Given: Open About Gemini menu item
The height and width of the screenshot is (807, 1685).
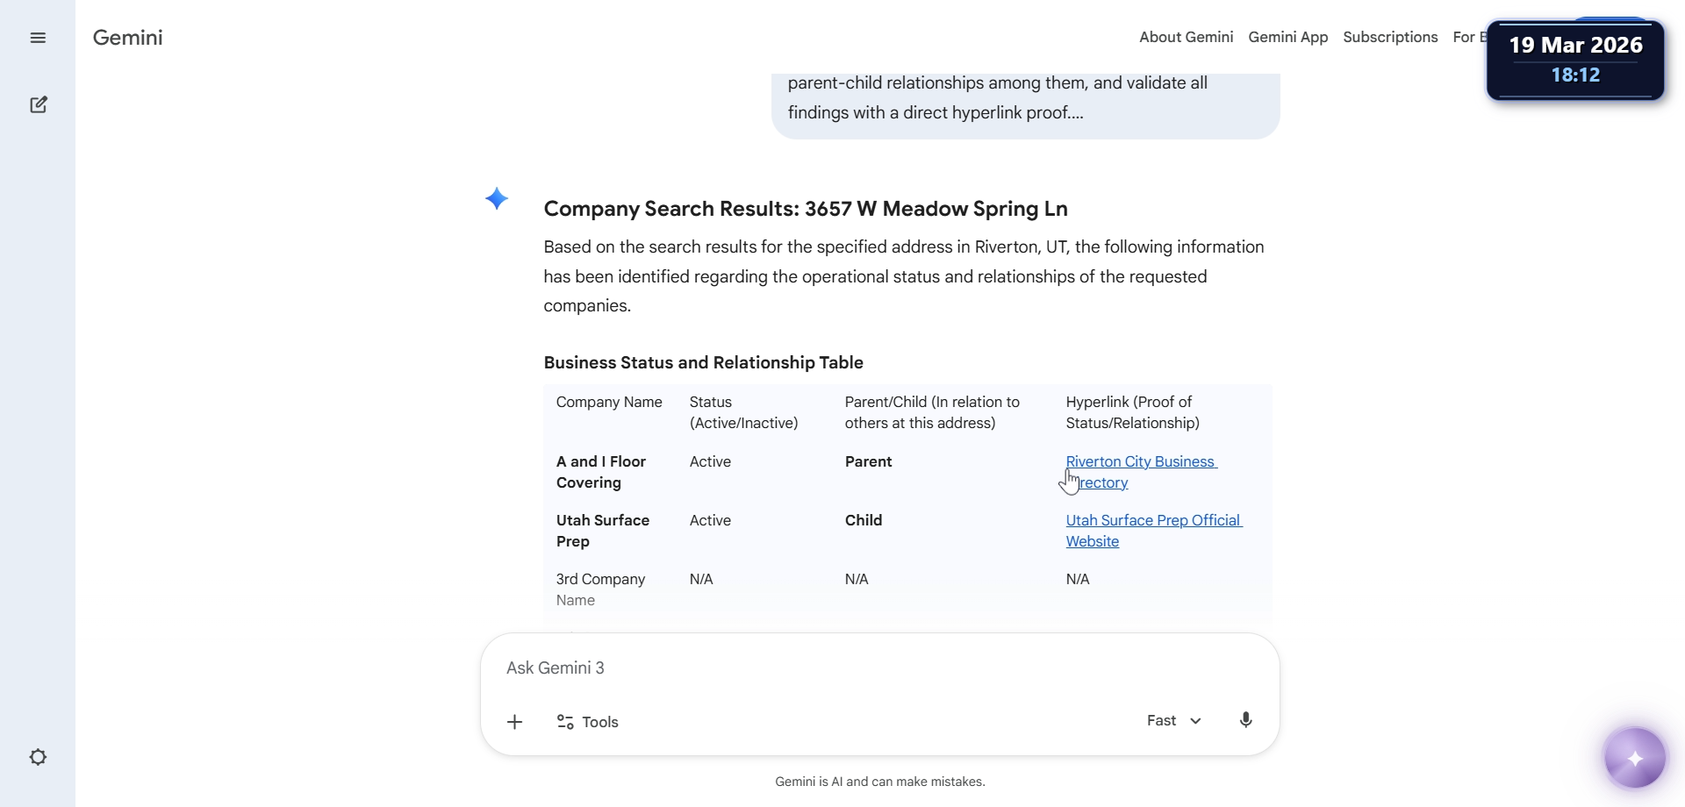Looking at the screenshot, I should [x=1186, y=37].
